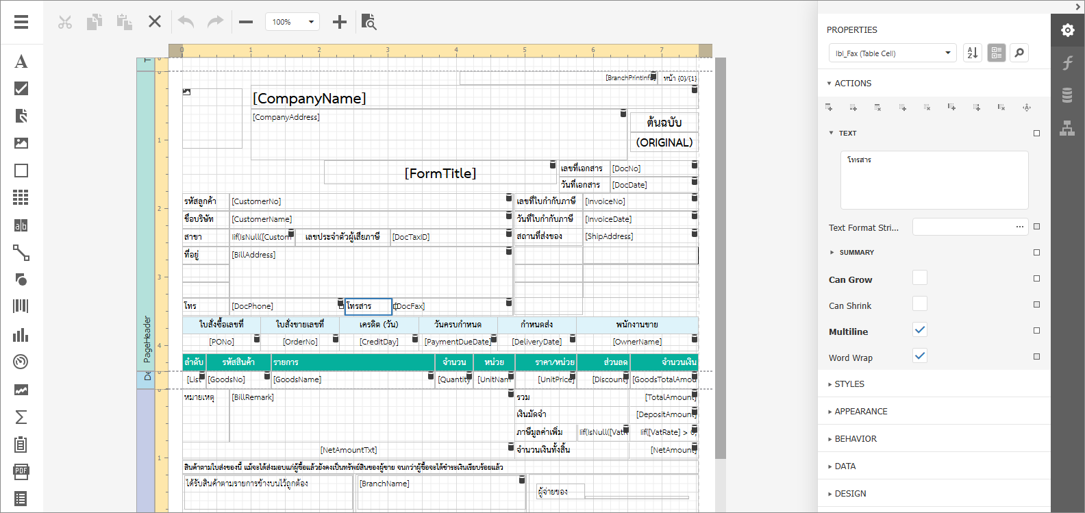The width and height of the screenshot is (1085, 513).
Task: Uncheck the Multiline checkbox
Action: click(x=919, y=329)
